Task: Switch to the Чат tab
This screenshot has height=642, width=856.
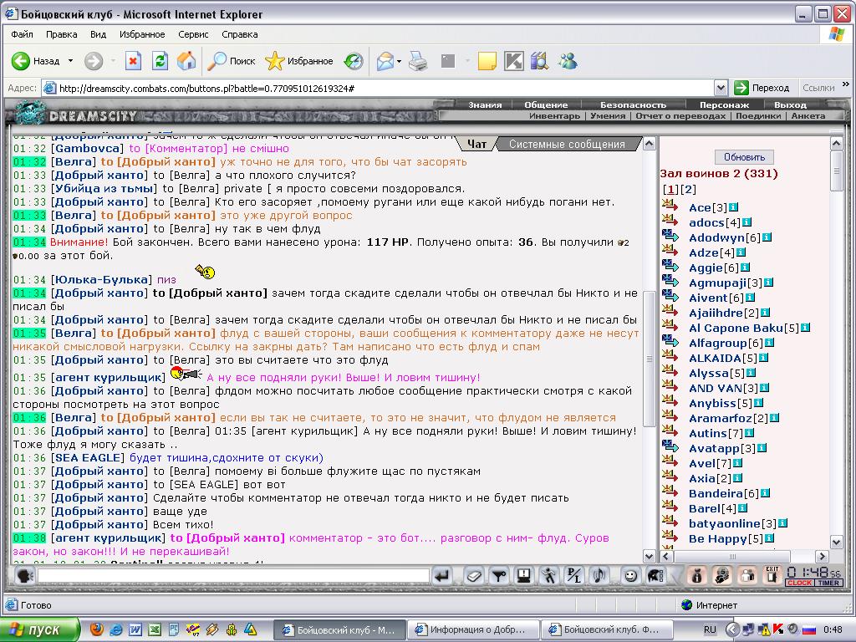Action: click(x=476, y=144)
